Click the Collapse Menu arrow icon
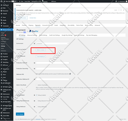Viewport: 128px width, 121px height. [2, 118]
